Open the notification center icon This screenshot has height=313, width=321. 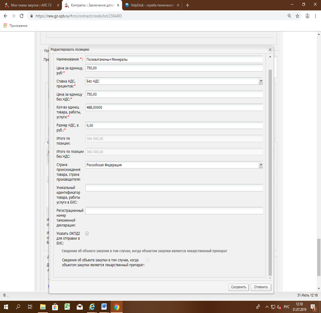pos(313,307)
